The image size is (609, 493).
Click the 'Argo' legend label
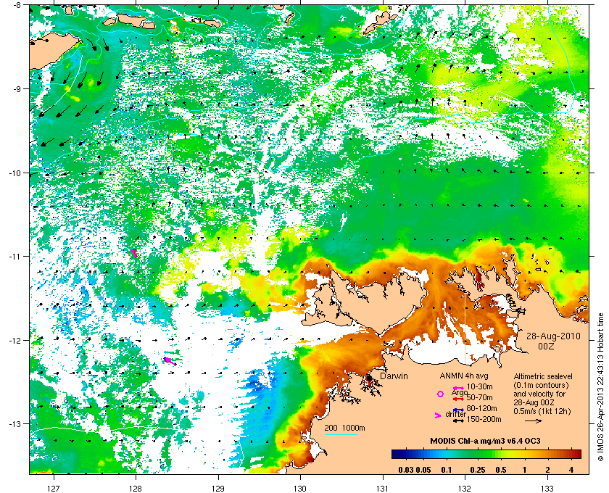[459, 393]
